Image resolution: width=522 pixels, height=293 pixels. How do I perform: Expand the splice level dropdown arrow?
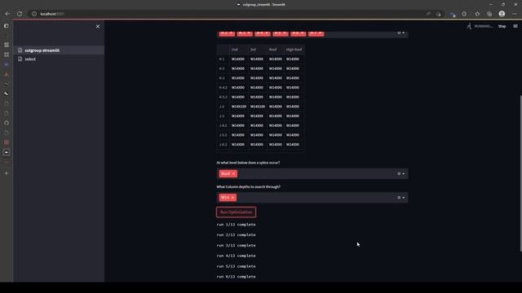coord(404,173)
